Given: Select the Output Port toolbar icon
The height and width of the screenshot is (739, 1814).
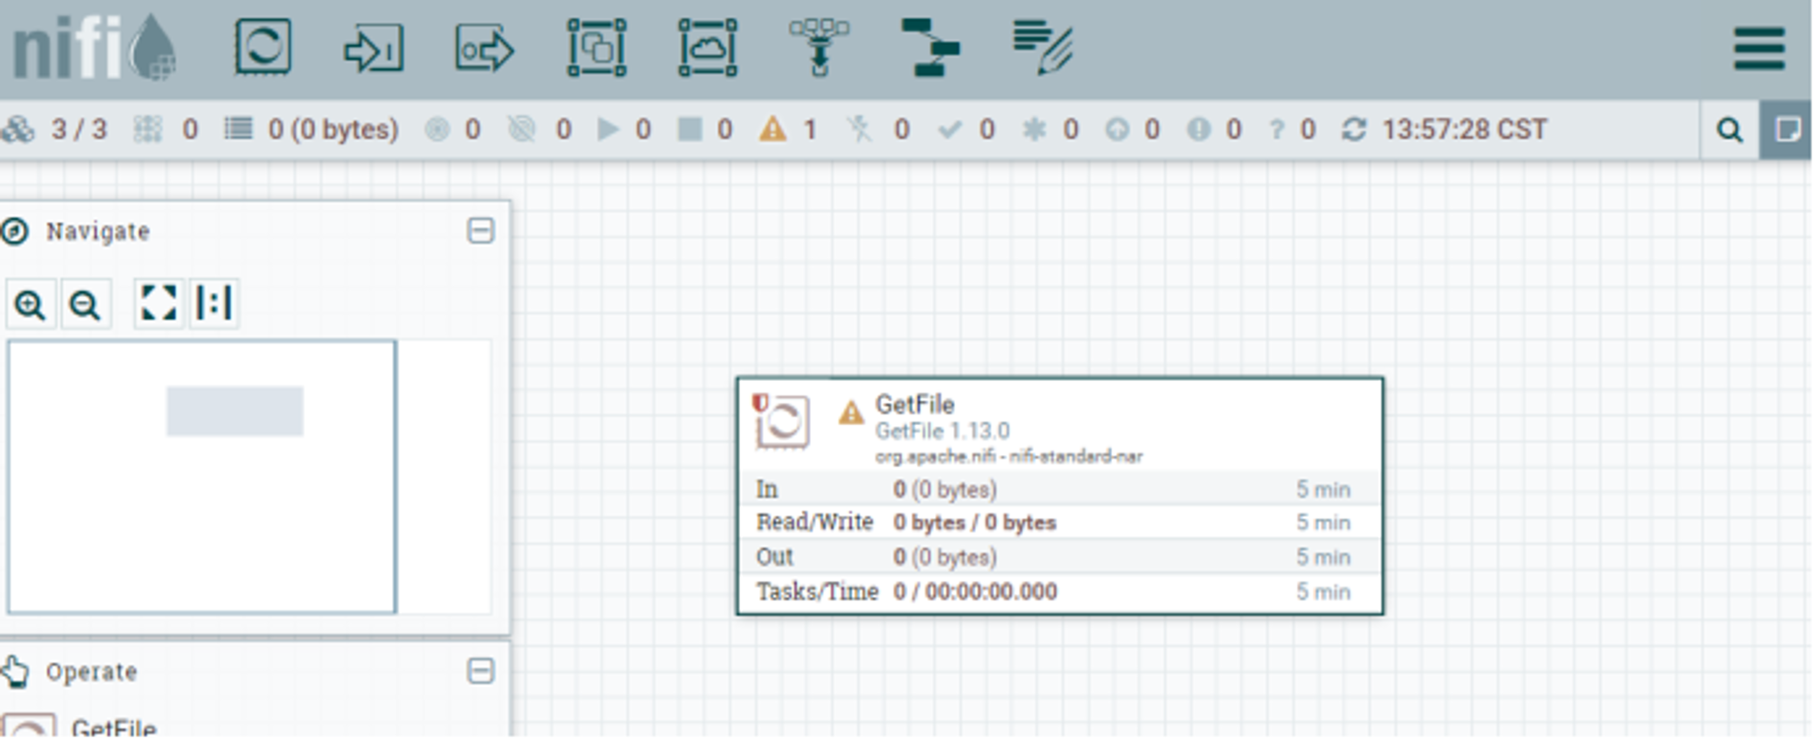Looking at the screenshot, I should [484, 48].
